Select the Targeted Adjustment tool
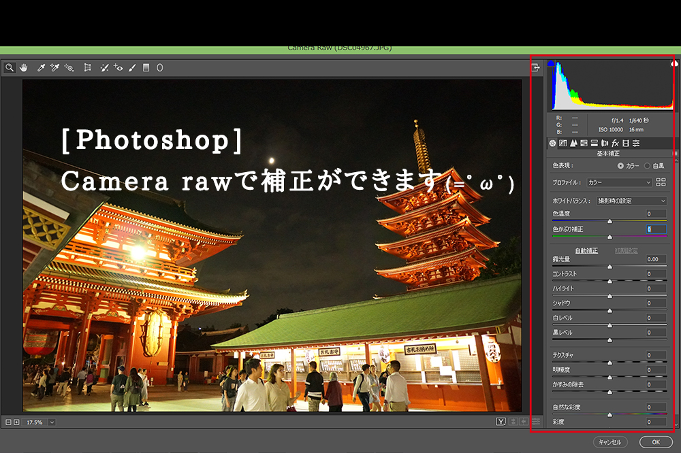The width and height of the screenshot is (681, 453). (x=69, y=68)
